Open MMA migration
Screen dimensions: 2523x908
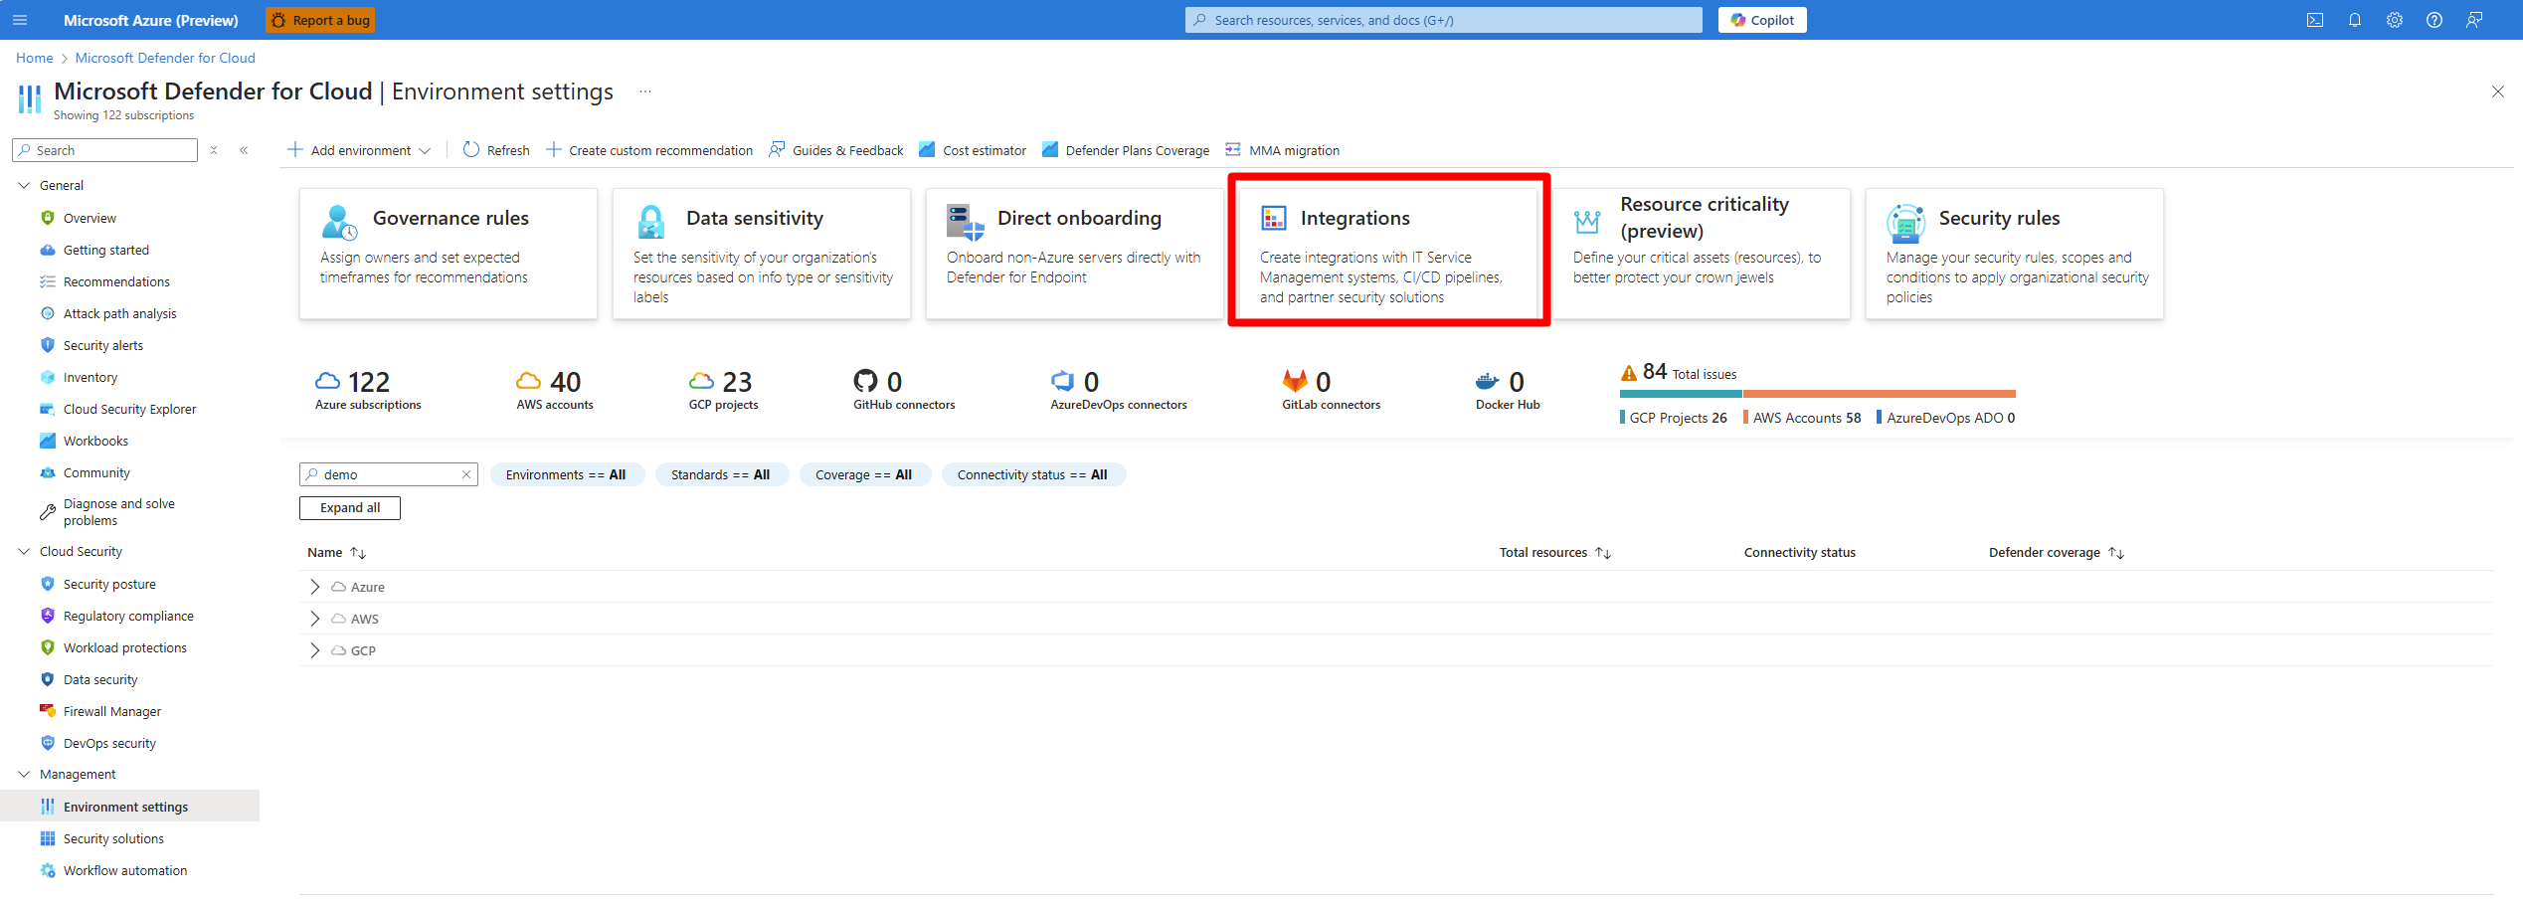point(1283,150)
